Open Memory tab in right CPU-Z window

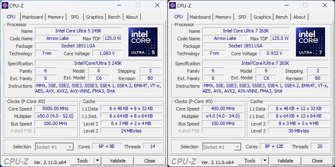223,17
